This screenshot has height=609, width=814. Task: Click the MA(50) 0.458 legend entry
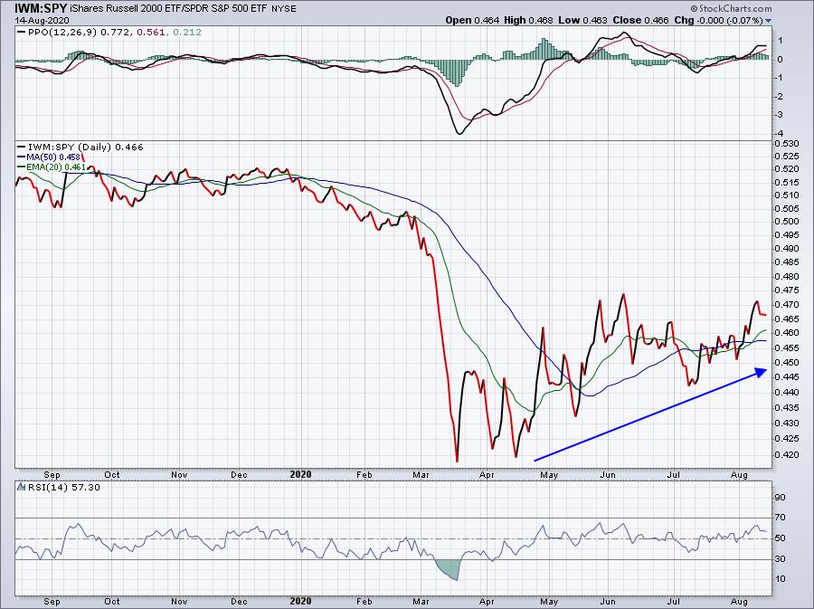[x=53, y=157]
